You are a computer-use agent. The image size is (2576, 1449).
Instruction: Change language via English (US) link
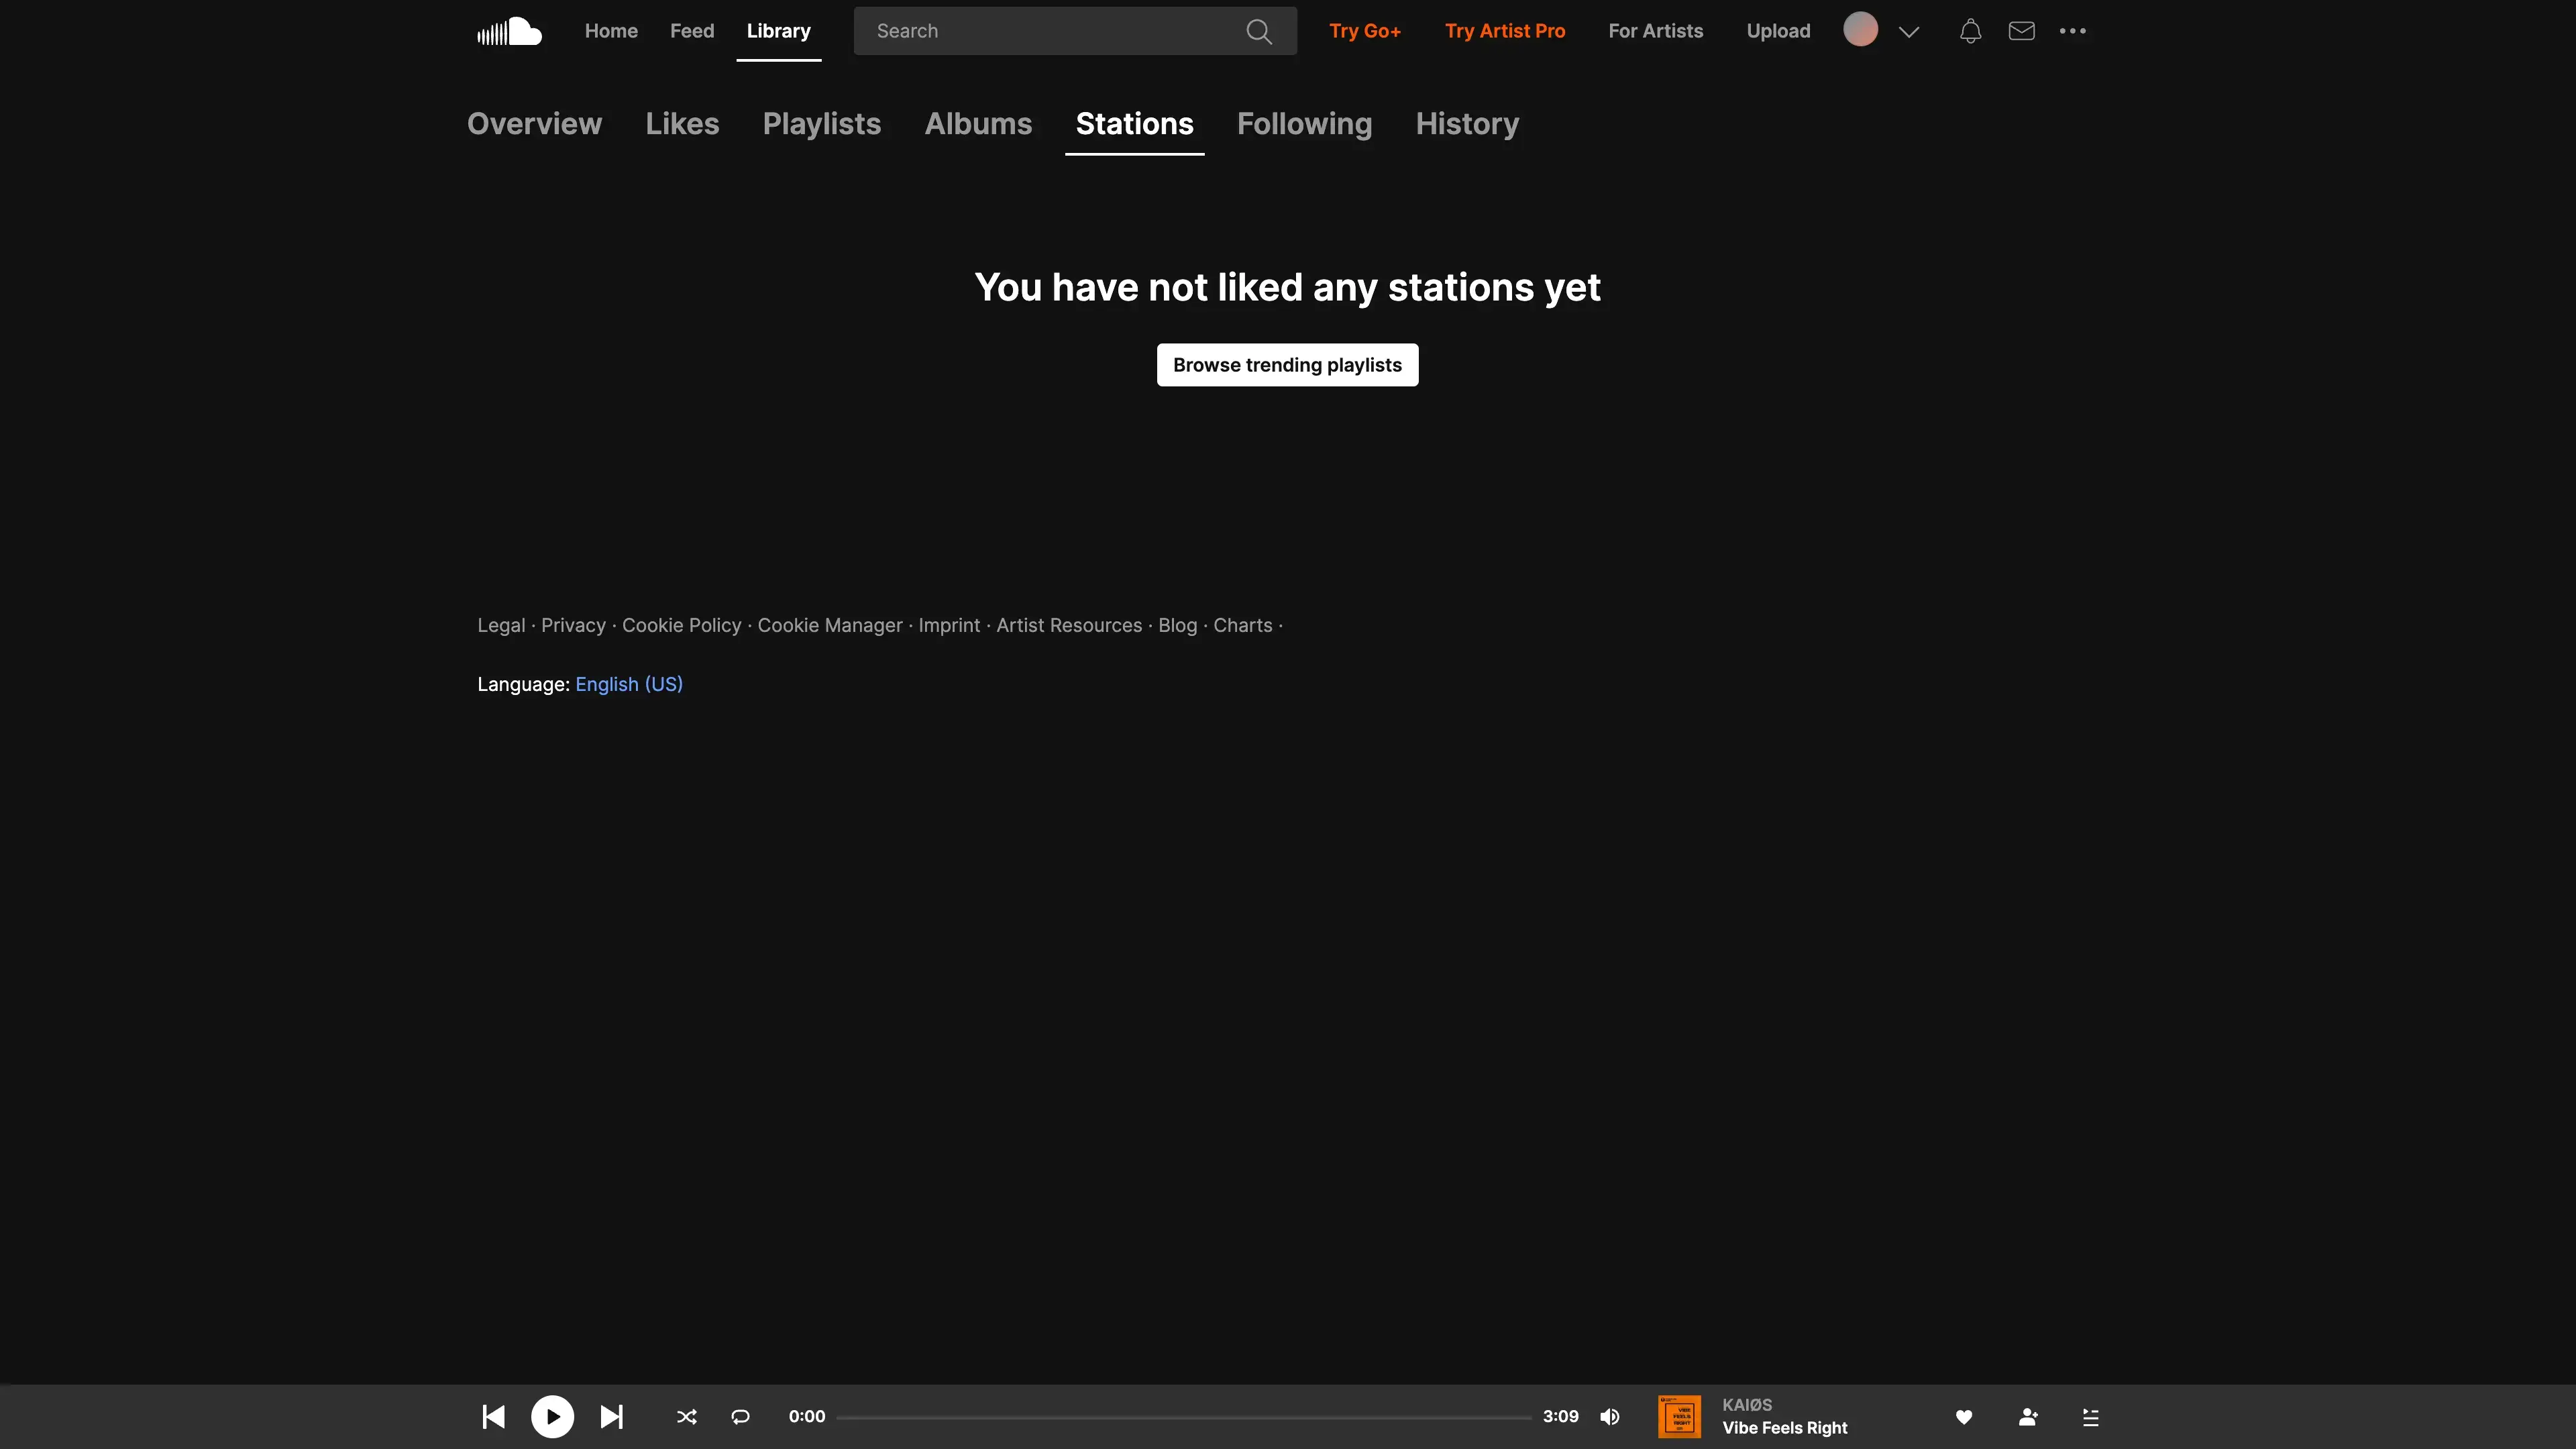click(x=628, y=684)
